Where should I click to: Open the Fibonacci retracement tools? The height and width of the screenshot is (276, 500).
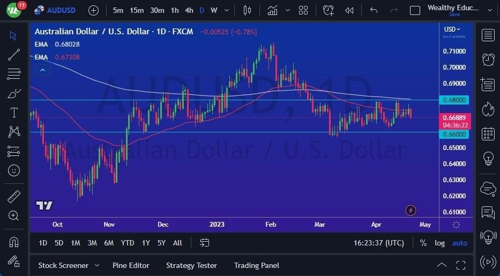tap(14, 74)
